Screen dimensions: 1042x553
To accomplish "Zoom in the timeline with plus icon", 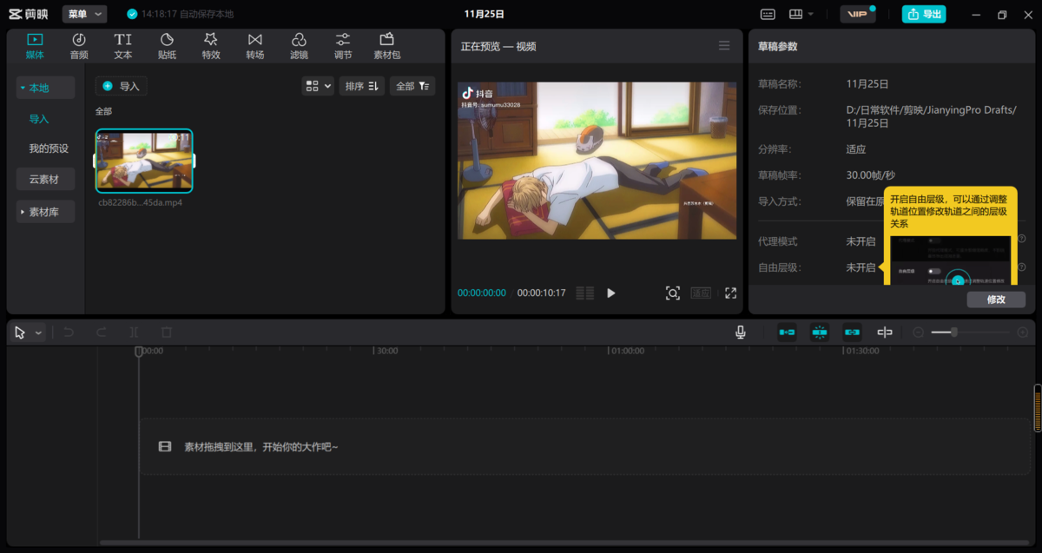I will pos(1023,332).
